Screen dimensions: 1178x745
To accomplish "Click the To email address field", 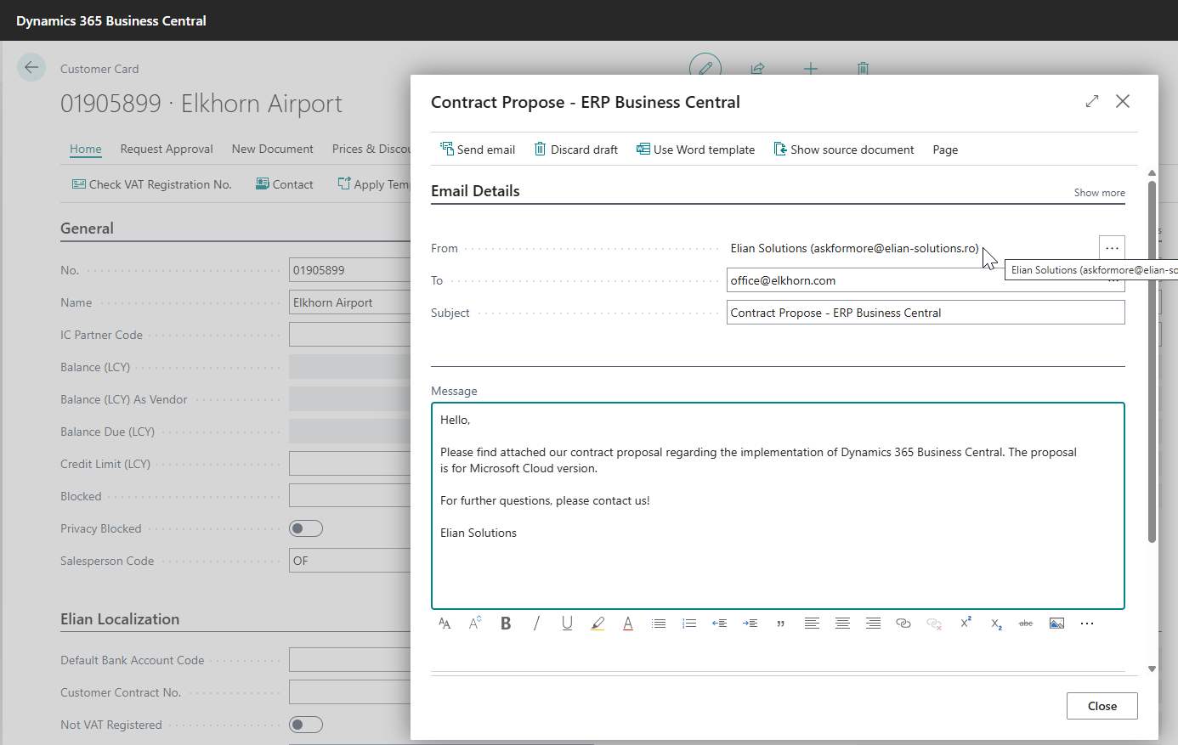I will (x=926, y=280).
